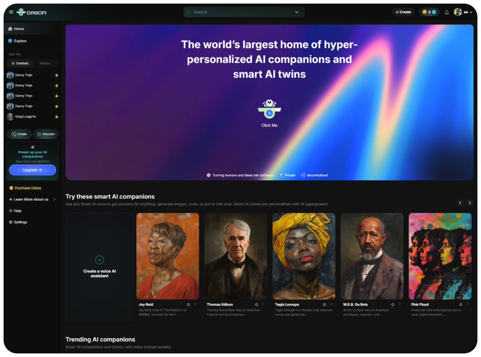Screen dimensions: 481x357
Task: Show previous companions with left arrow
Action: pyautogui.click(x=460, y=203)
